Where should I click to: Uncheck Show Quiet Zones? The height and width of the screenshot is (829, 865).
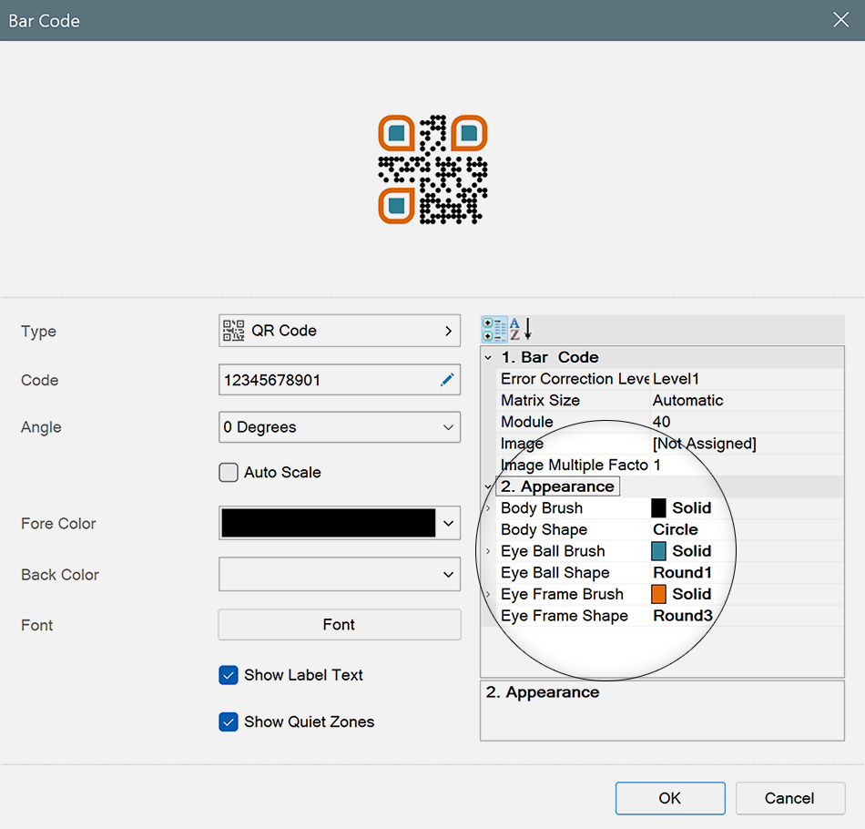[x=229, y=722]
